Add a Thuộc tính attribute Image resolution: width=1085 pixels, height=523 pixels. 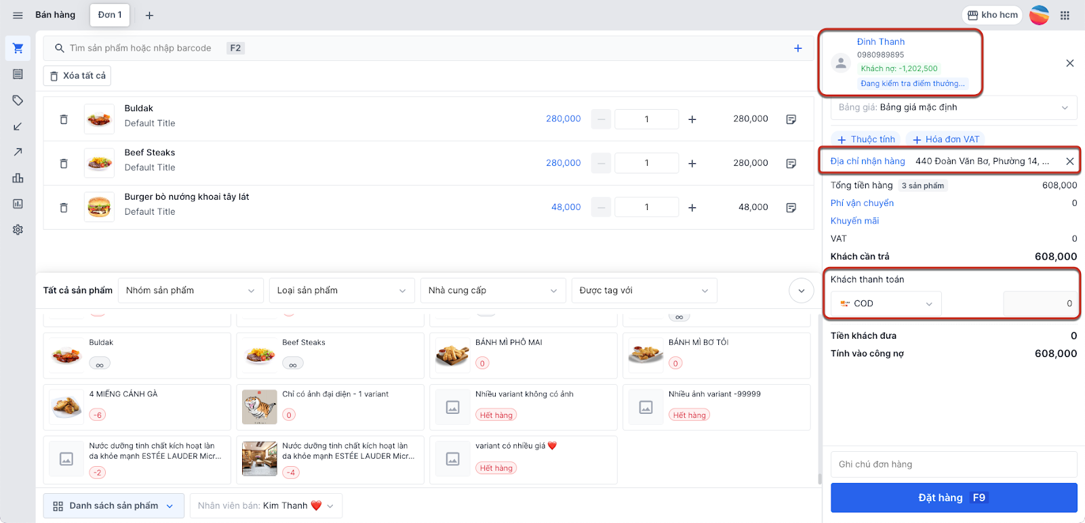point(866,140)
